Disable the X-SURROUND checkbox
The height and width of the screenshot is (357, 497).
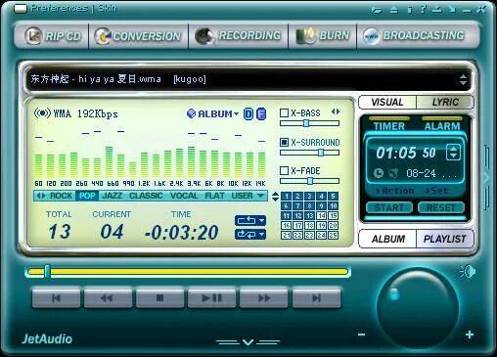284,142
